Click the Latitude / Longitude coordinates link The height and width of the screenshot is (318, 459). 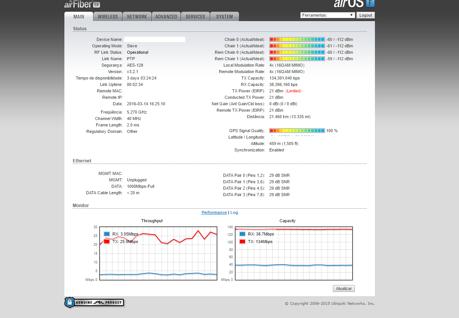[292, 137]
